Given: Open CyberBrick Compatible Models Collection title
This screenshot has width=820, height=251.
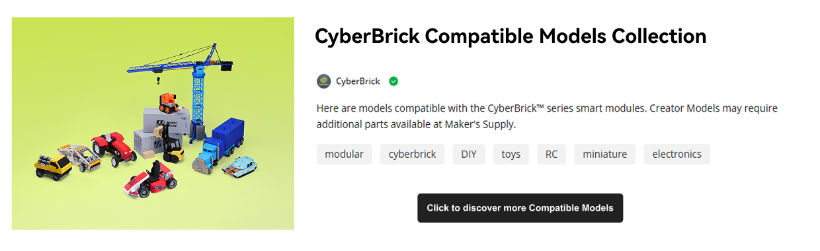Looking at the screenshot, I should (x=511, y=36).
